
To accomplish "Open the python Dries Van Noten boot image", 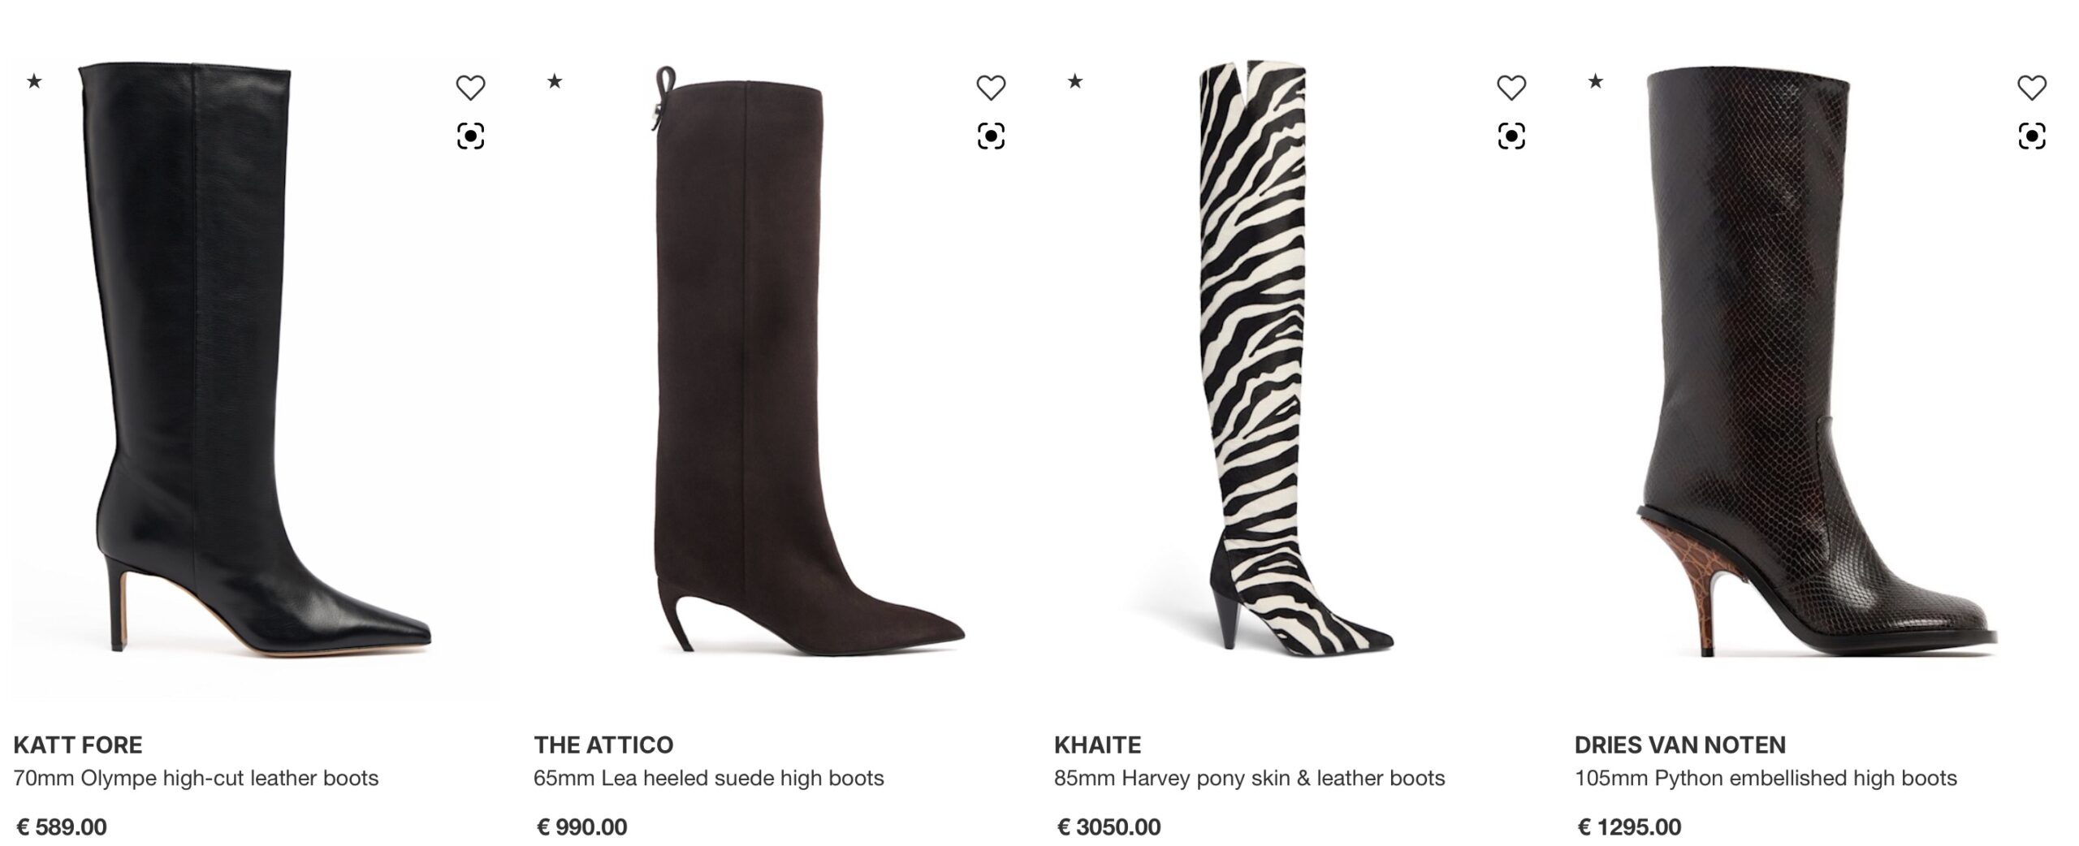I will pos(1816,361).
